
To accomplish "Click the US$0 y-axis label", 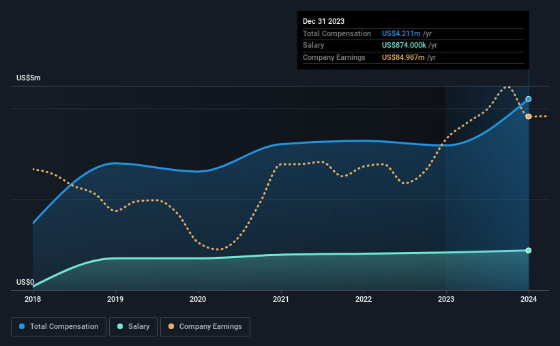I will (x=25, y=282).
